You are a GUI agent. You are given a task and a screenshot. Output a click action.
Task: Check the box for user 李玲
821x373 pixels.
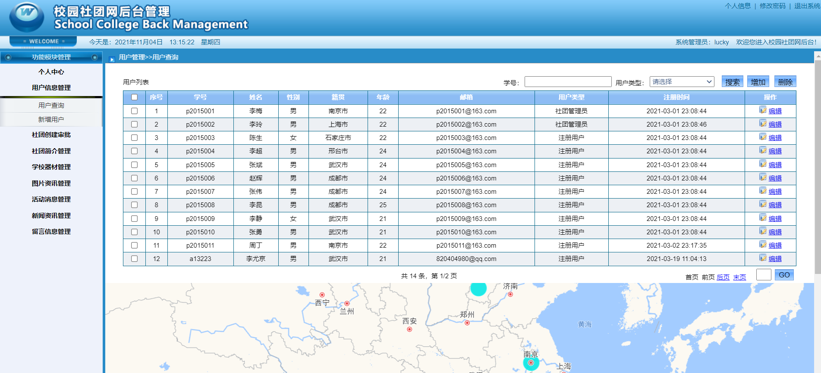coord(135,124)
